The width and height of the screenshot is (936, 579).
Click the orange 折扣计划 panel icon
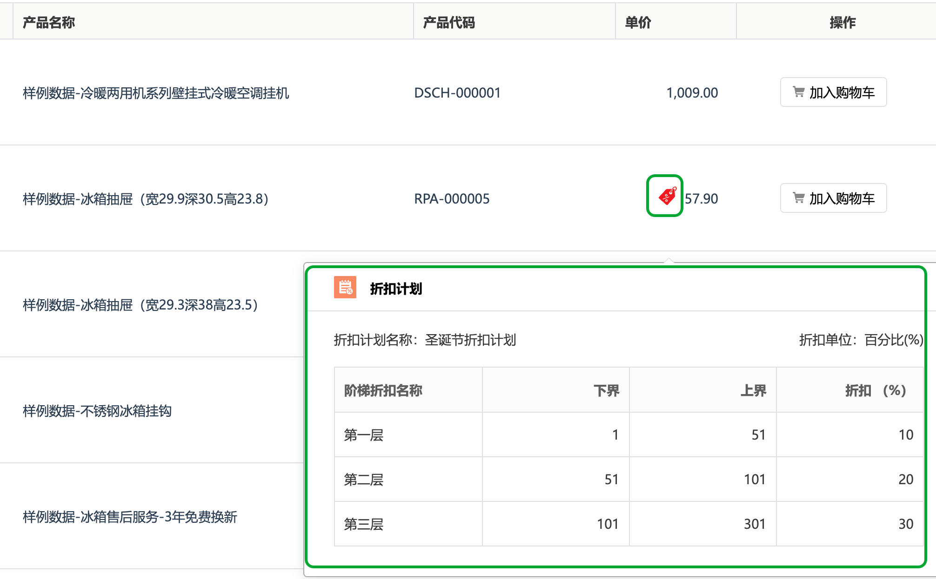(345, 288)
